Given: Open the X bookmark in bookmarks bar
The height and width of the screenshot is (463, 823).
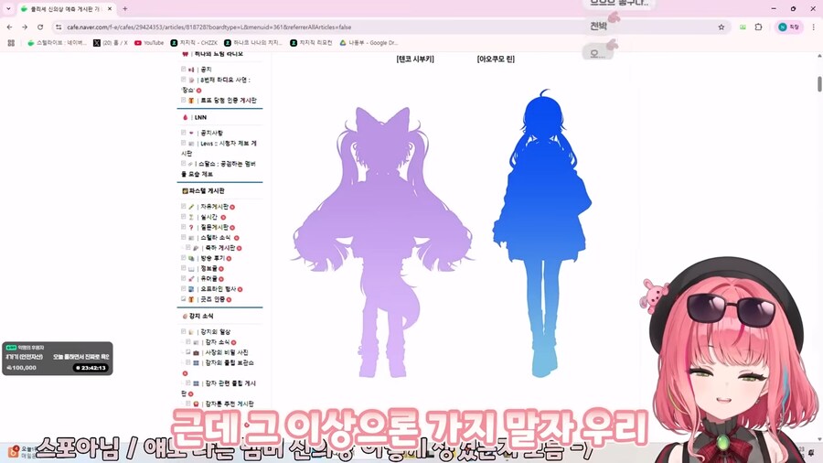Looking at the screenshot, I should 111,42.
